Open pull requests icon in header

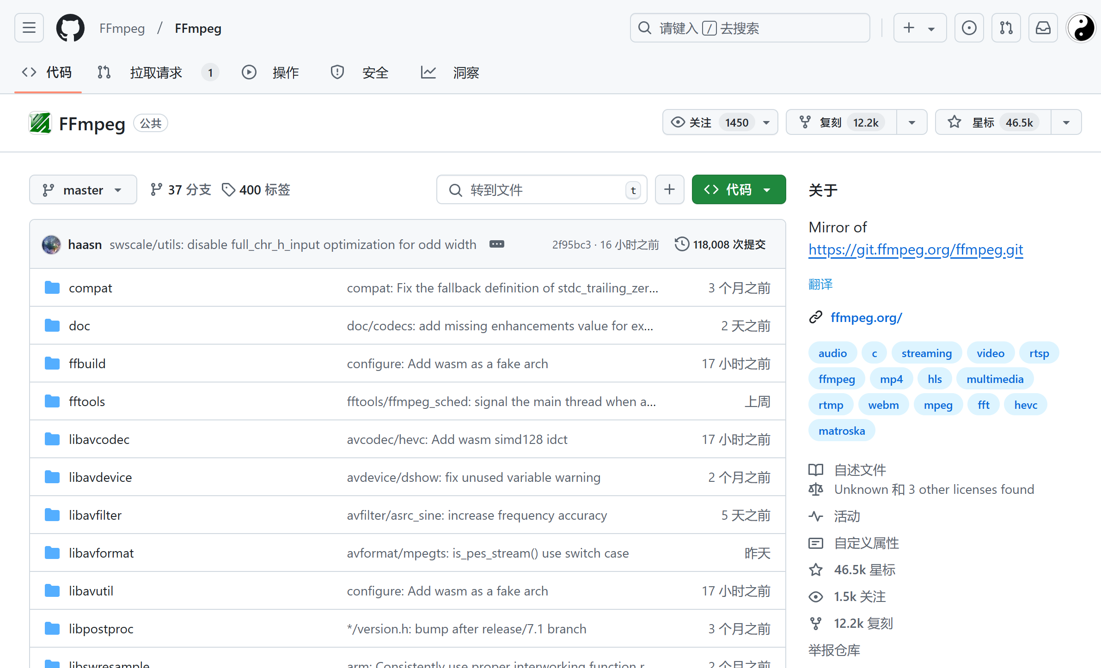1006,28
